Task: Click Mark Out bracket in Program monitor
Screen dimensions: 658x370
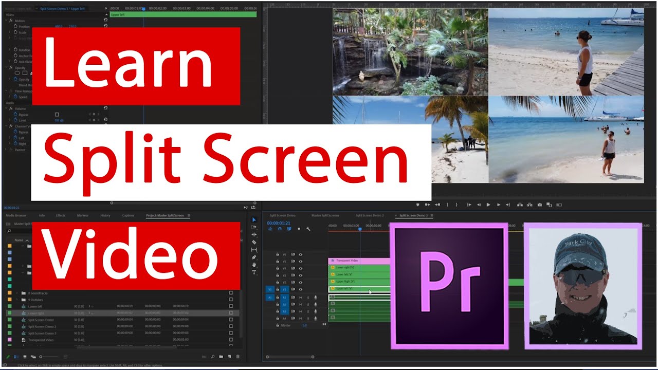Action: (x=456, y=205)
